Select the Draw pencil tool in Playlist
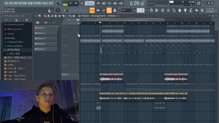The width and height of the screenshot is (219, 123). pos(45,16)
